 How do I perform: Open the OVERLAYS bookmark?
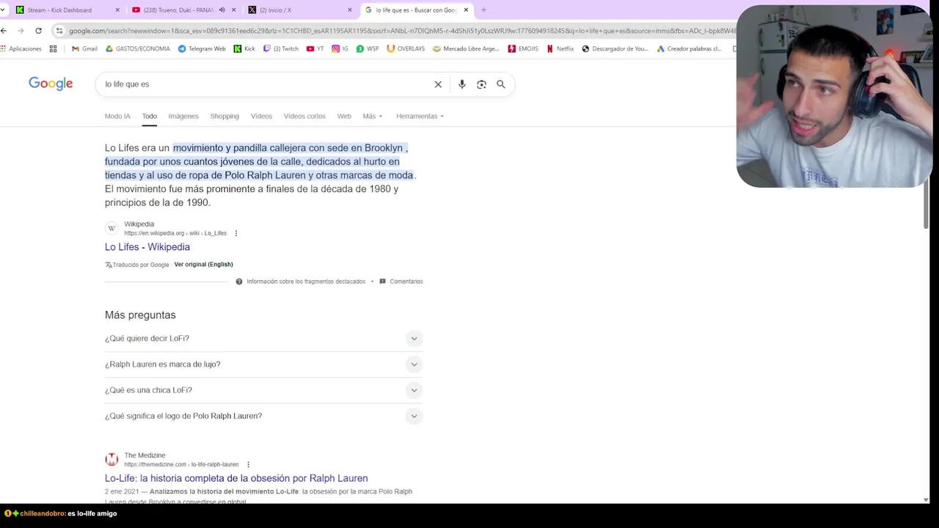pos(406,48)
